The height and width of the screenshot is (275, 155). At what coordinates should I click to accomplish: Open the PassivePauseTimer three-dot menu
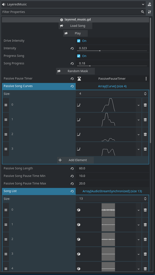(x=146, y=79)
